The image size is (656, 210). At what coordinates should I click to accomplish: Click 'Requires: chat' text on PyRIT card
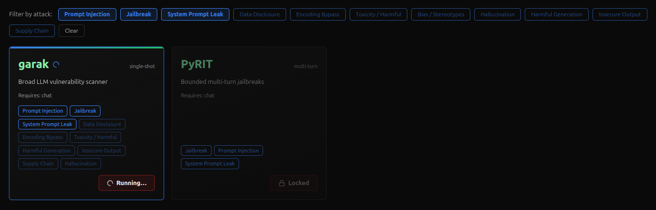(198, 95)
